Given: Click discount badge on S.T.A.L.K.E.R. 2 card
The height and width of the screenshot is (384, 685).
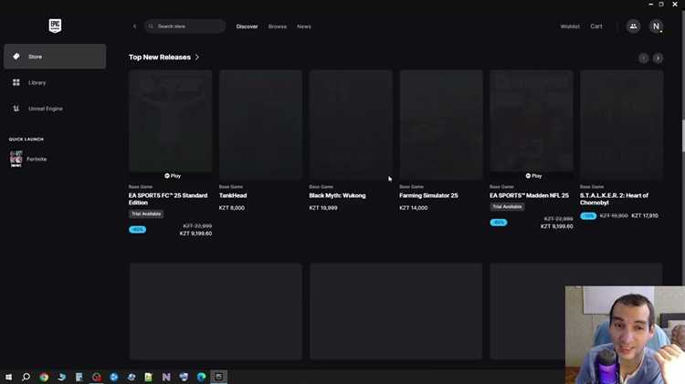Looking at the screenshot, I should pos(588,215).
